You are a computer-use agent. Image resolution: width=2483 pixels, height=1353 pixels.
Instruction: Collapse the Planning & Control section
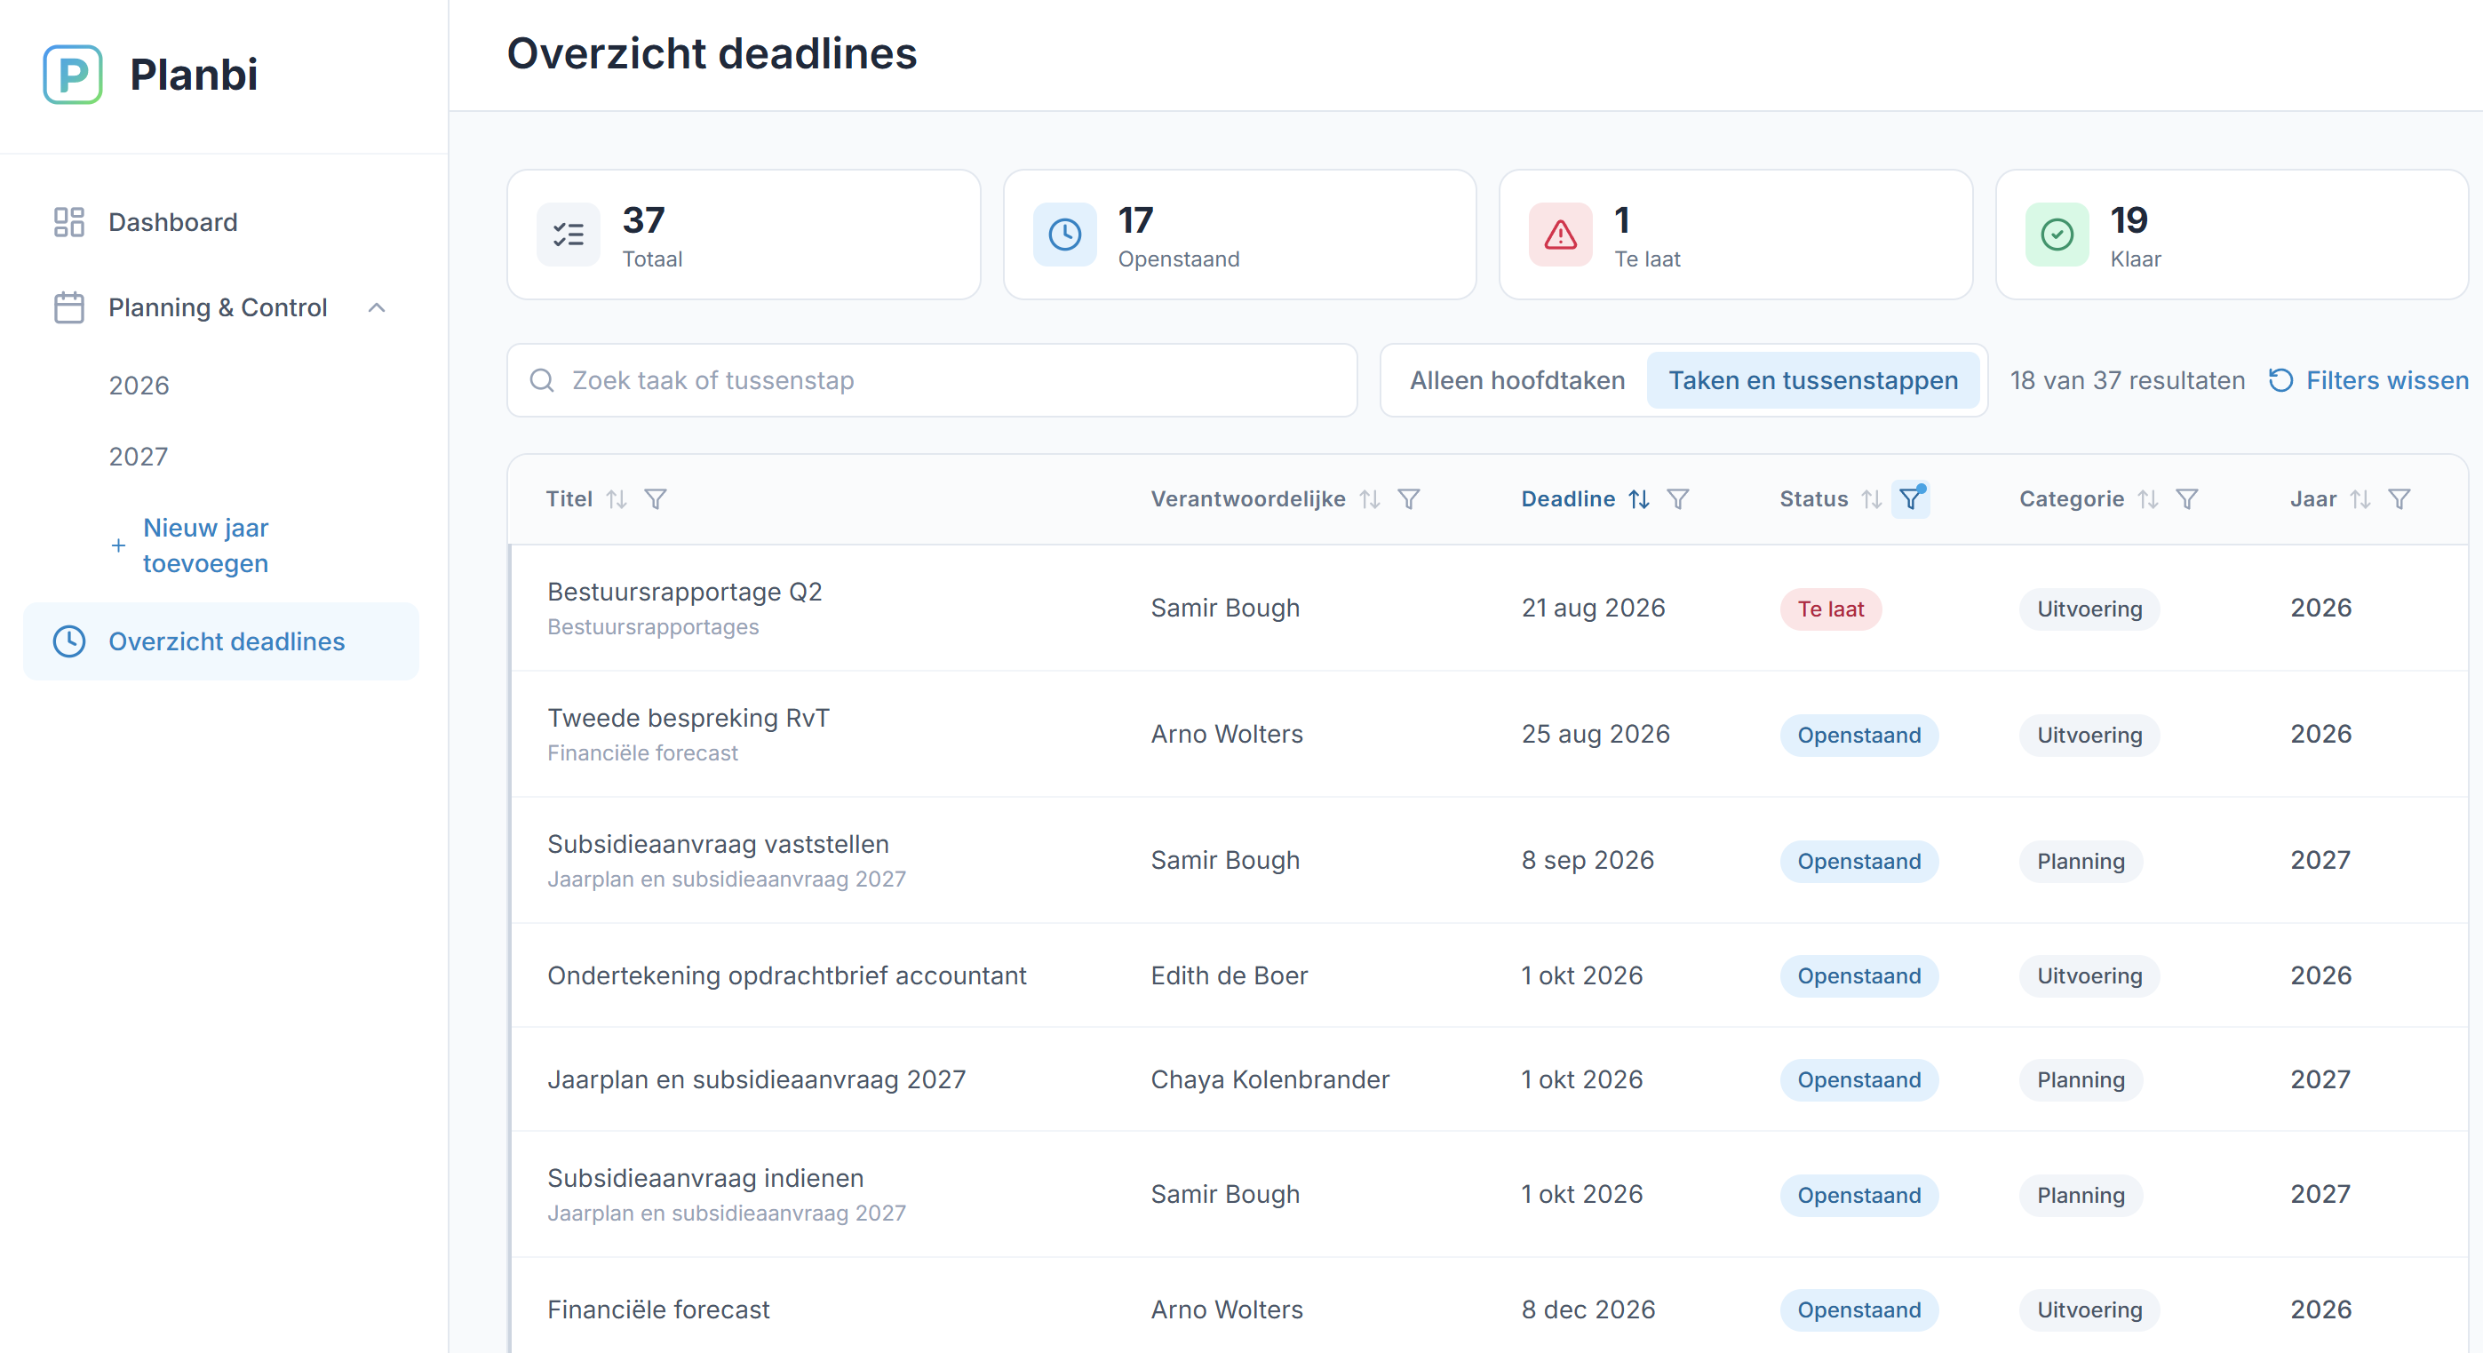(377, 307)
